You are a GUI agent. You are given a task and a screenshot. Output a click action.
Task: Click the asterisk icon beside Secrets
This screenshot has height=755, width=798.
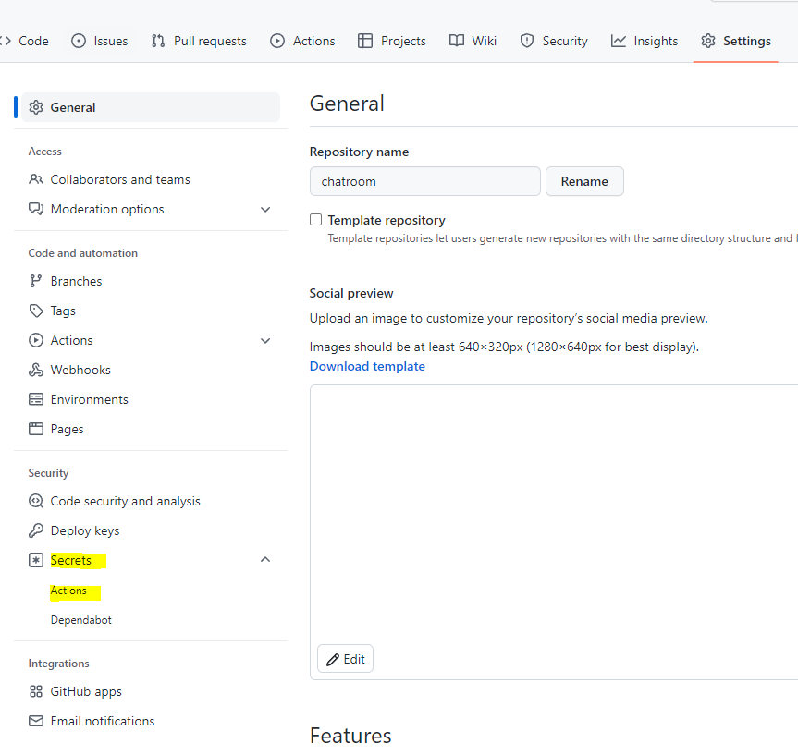pyautogui.click(x=36, y=560)
